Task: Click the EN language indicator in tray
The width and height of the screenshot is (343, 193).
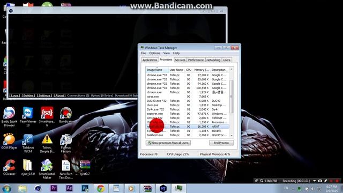Action: [x=286, y=188]
